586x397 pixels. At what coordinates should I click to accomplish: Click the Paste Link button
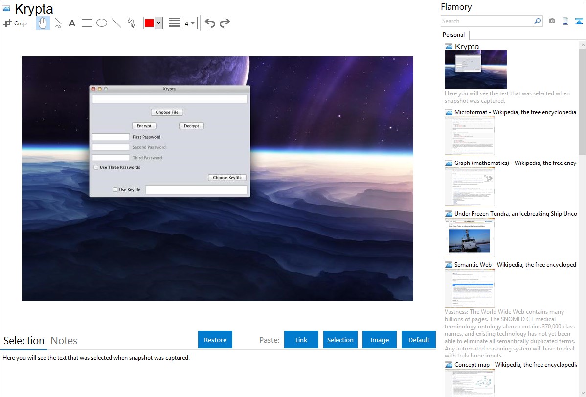[301, 340]
